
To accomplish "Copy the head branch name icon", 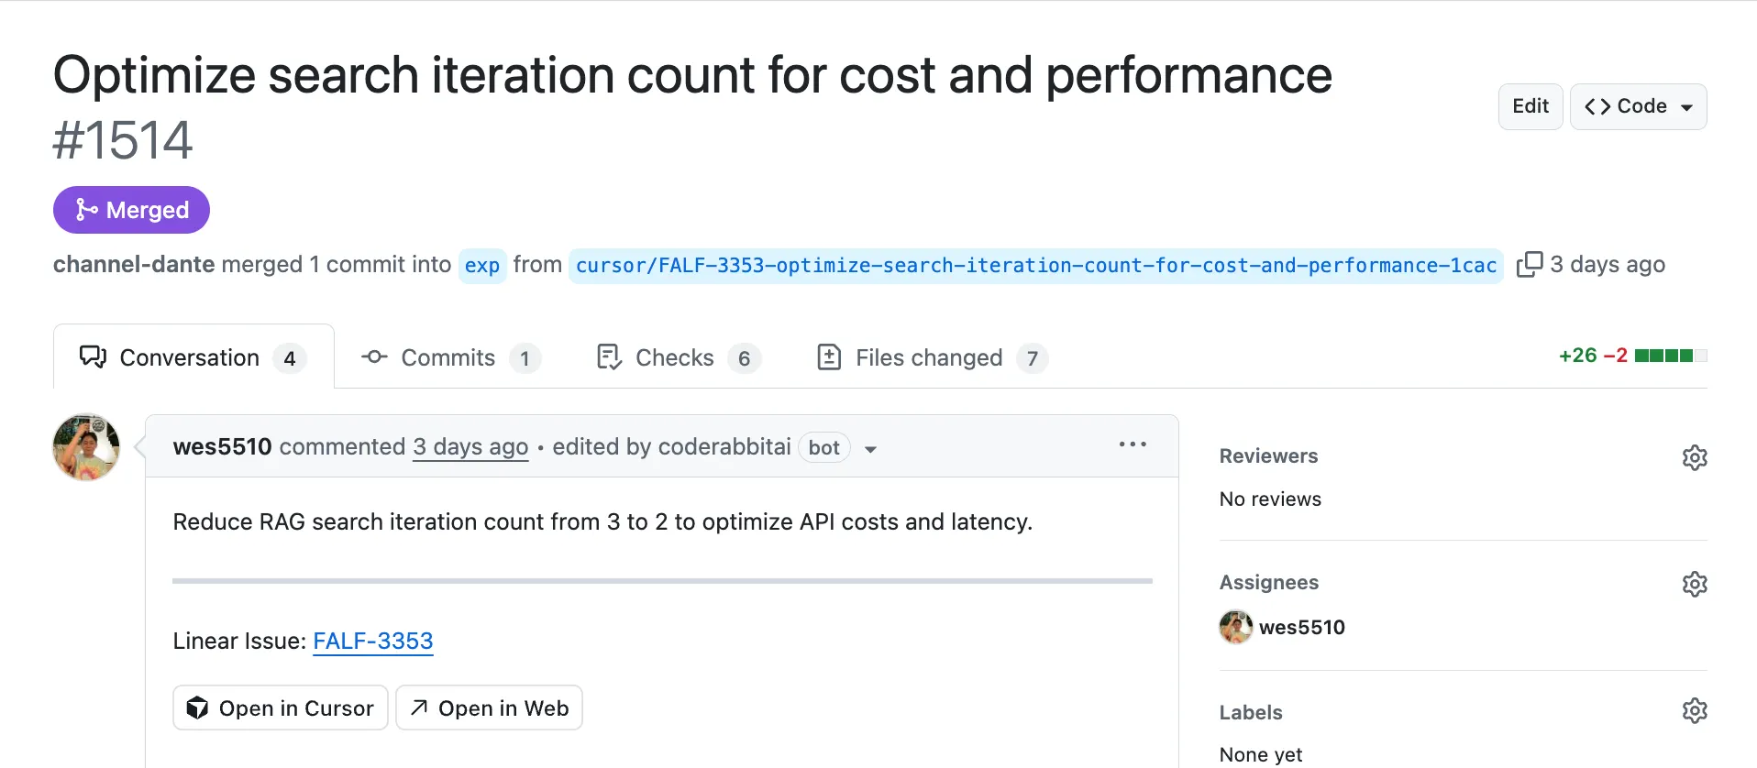I will pos(1529,265).
